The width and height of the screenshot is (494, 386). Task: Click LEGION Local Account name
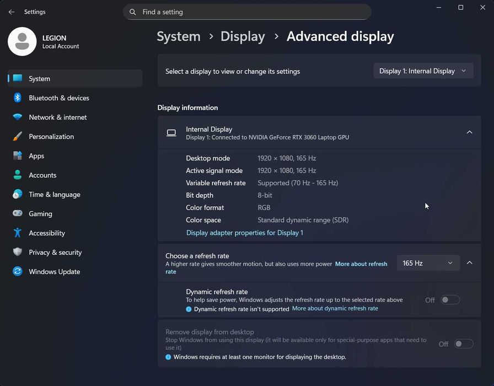pos(61,42)
